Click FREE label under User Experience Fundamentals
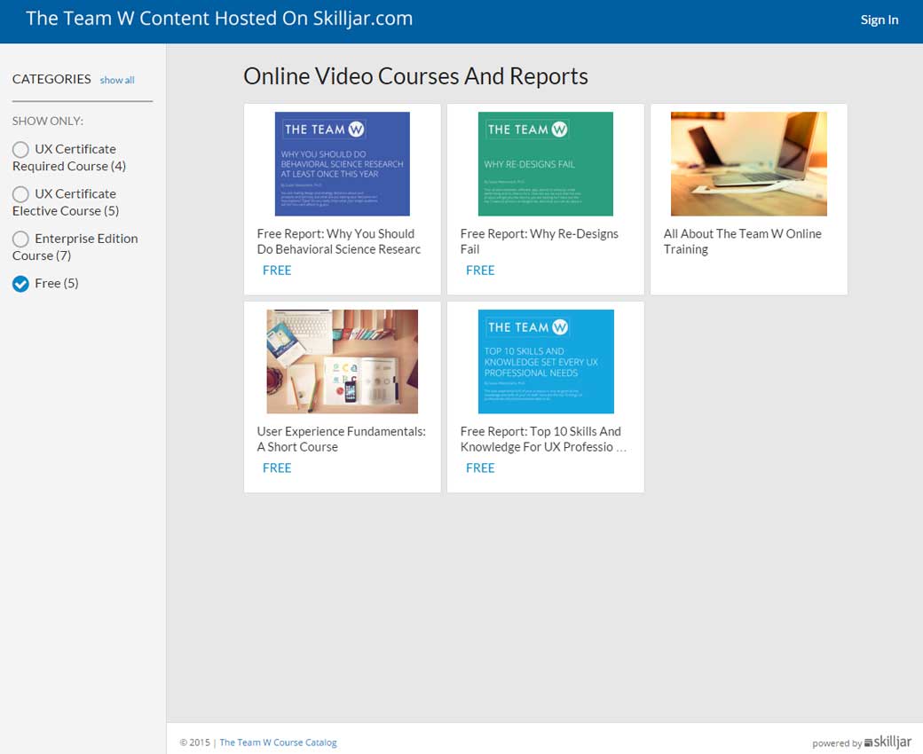This screenshot has width=923, height=754. tap(277, 467)
